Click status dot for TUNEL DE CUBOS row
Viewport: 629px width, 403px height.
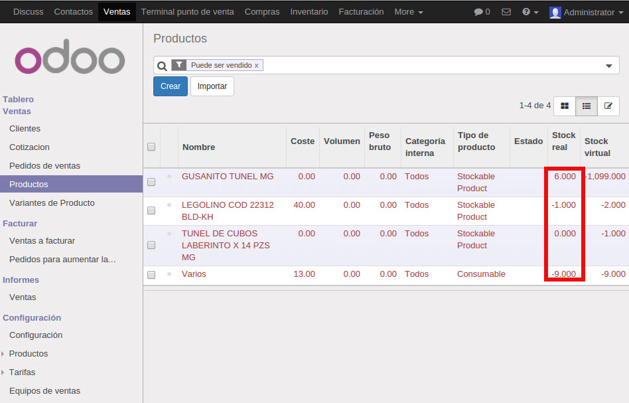[169, 233]
